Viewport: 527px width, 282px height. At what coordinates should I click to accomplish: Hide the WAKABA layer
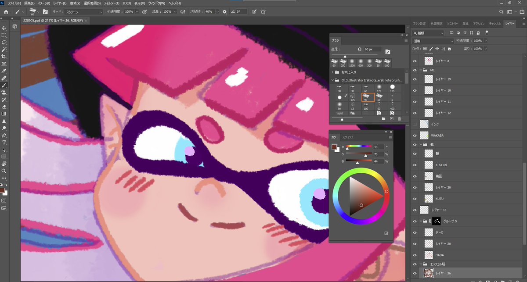(x=415, y=136)
